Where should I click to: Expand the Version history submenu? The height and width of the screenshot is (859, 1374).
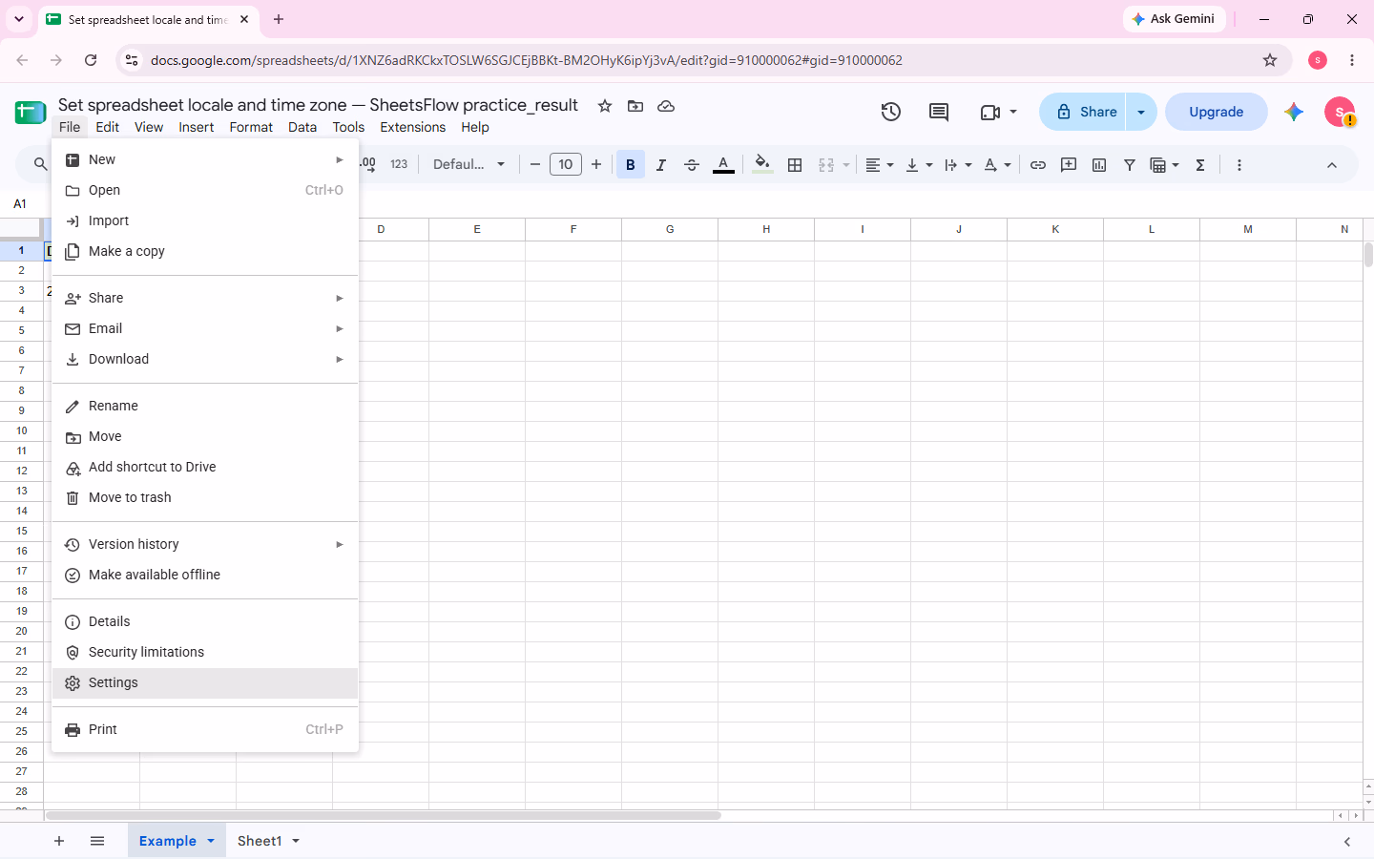339,544
